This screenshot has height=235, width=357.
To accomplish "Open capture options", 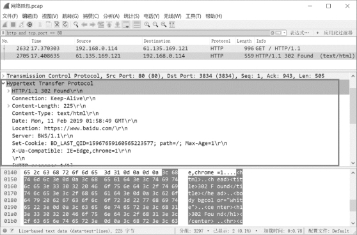I will [29, 24].
